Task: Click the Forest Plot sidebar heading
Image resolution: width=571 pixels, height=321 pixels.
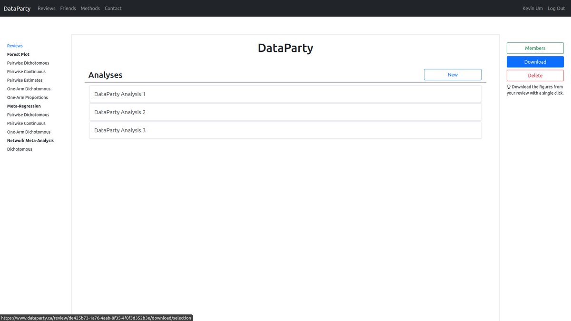Action: [18, 54]
